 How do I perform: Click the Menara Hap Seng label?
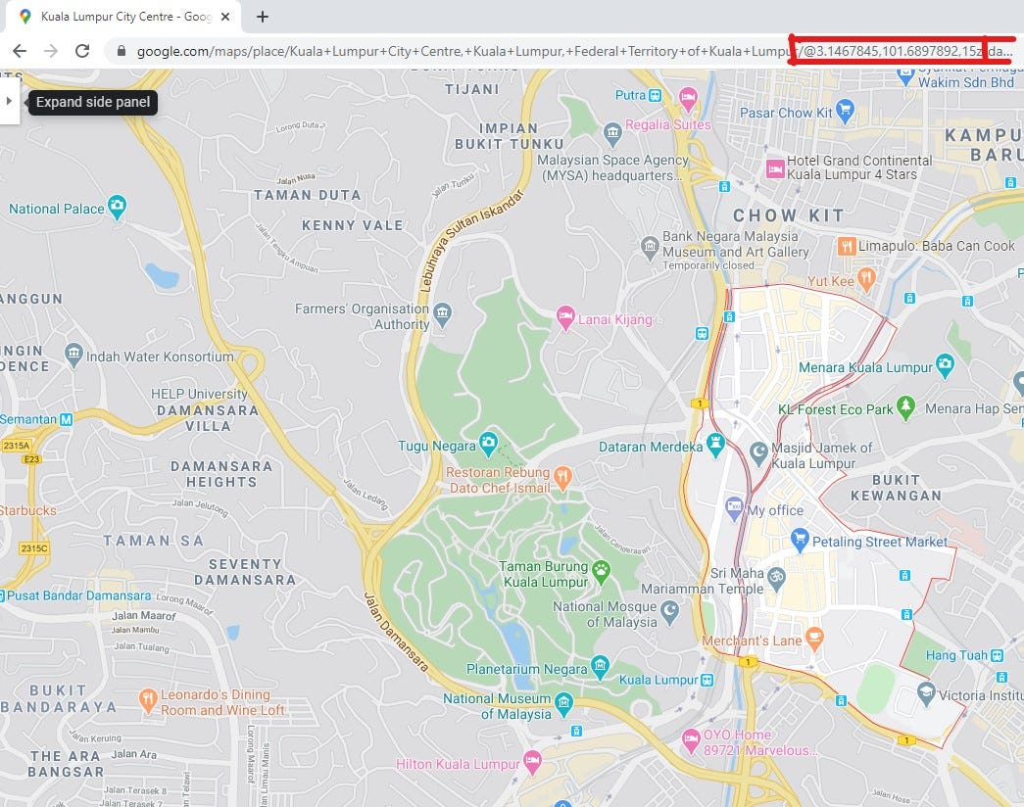point(974,408)
